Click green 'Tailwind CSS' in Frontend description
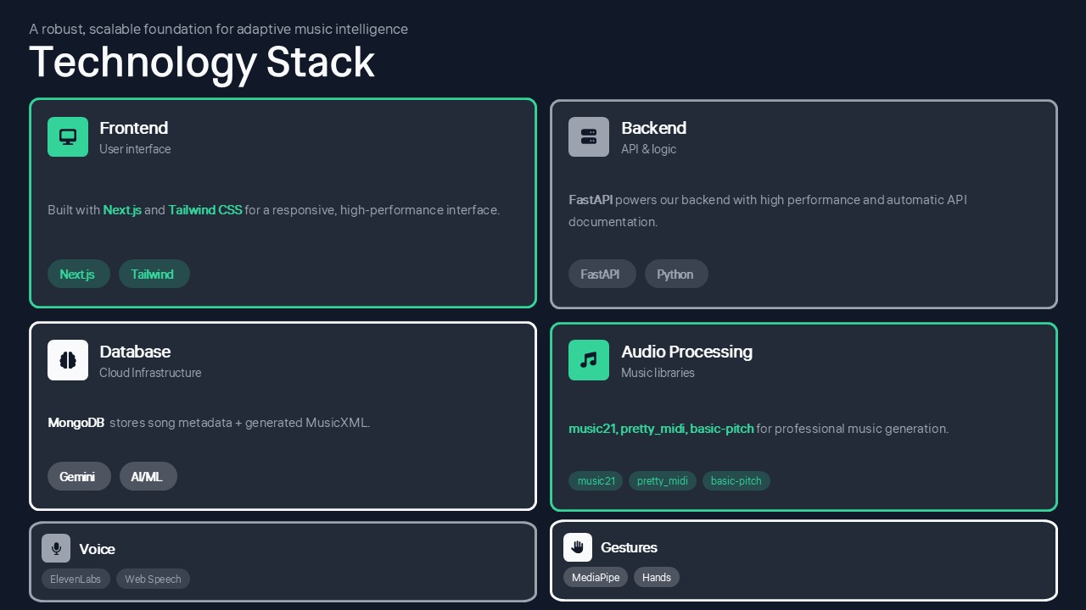The height and width of the screenshot is (610, 1086). pyautogui.click(x=205, y=210)
